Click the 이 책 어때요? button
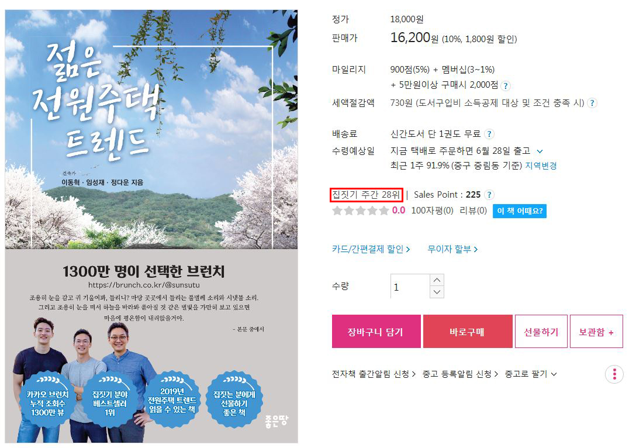629x448 pixels. (520, 211)
